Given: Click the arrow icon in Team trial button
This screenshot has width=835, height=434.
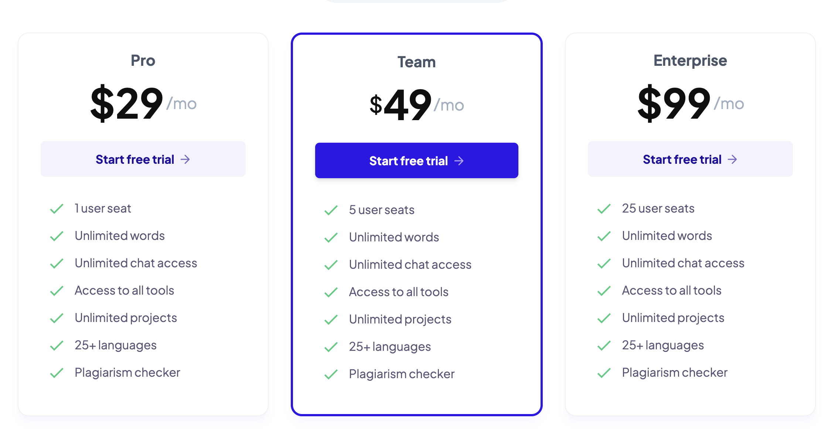Looking at the screenshot, I should tap(459, 161).
